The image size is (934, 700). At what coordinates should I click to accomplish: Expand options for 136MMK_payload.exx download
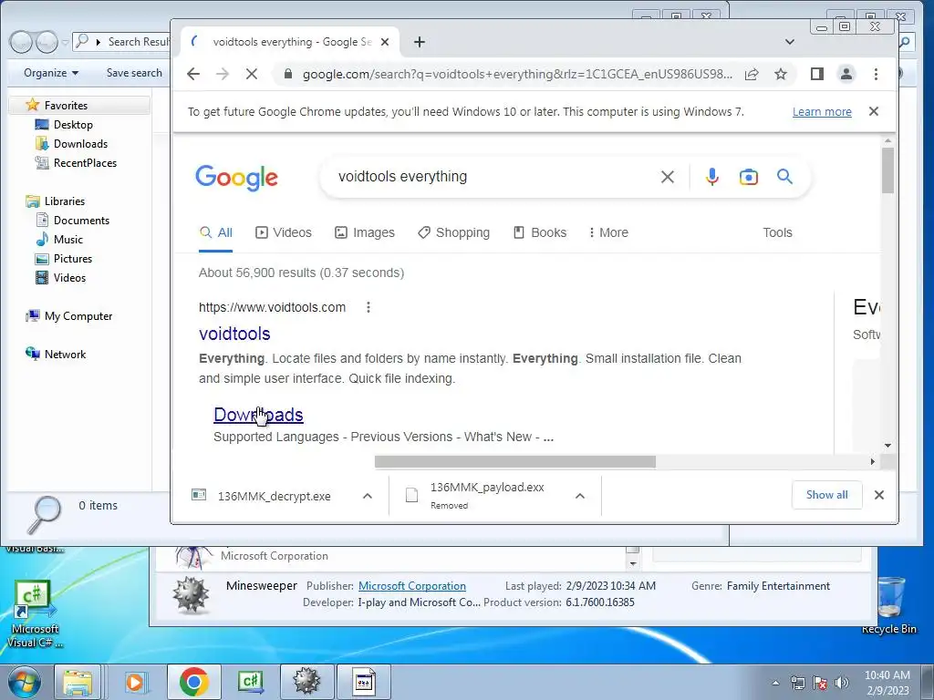click(579, 496)
